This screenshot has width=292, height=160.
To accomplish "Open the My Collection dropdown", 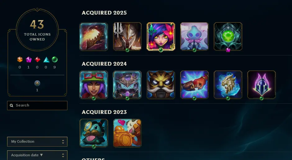I will point(37,142).
